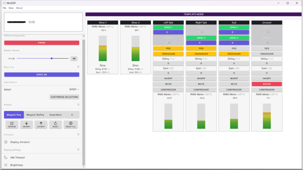This screenshot has height=170, width=303.
Task: Unmute the Unused channel via Muted button
Action: 266,84
